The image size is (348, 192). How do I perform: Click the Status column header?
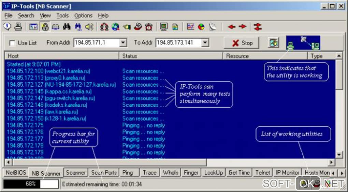(171, 56)
